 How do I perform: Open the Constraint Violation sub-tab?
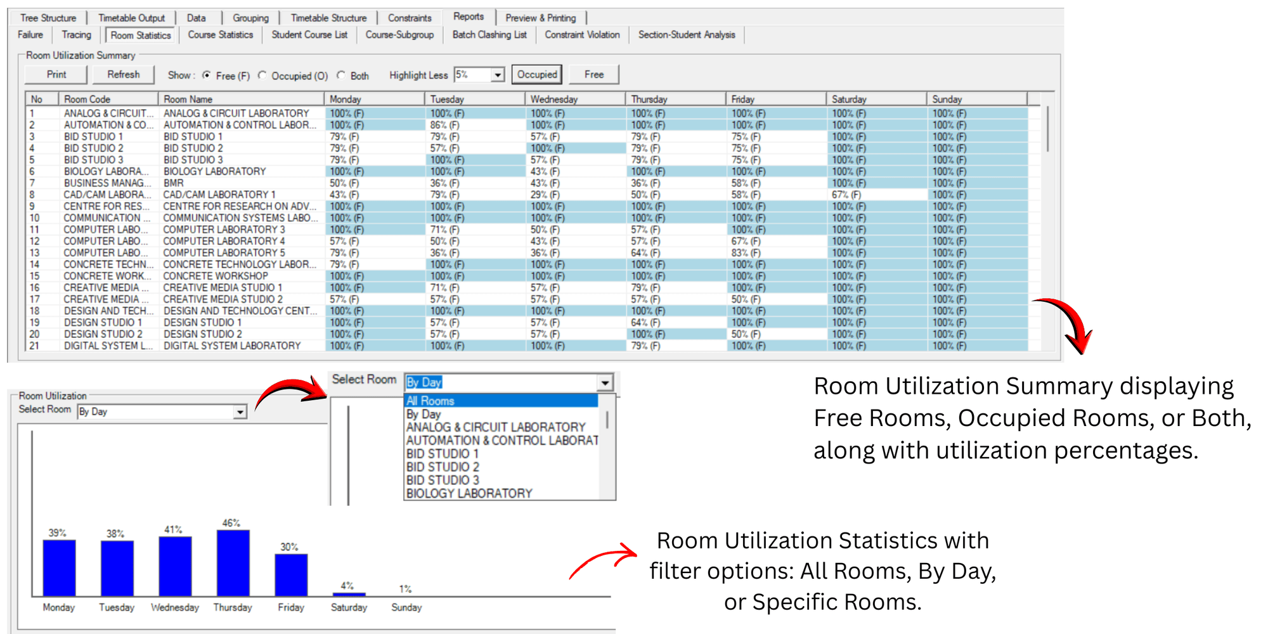click(582, 35)
